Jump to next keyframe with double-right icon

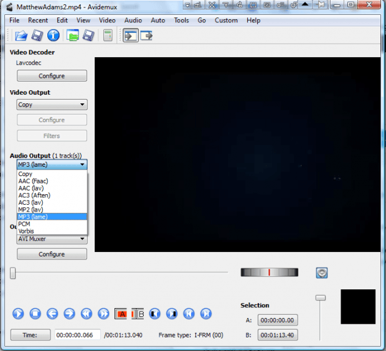click(x=103, y=314)
